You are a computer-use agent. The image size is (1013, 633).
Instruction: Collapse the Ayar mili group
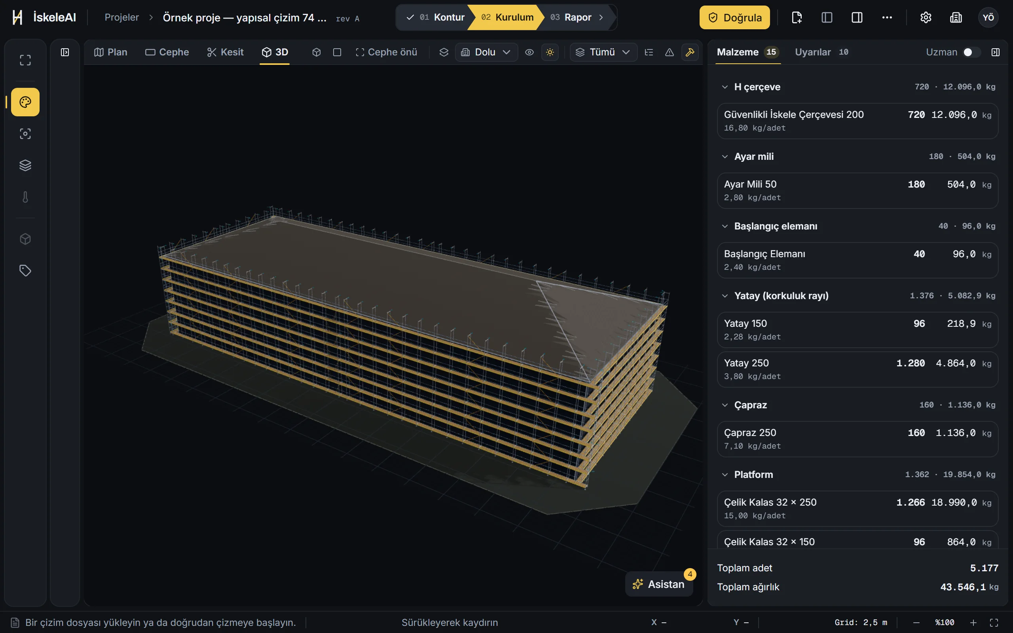pyautogui.click(x=725, y=157)
